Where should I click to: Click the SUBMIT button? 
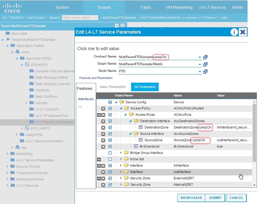coord(215,198)
